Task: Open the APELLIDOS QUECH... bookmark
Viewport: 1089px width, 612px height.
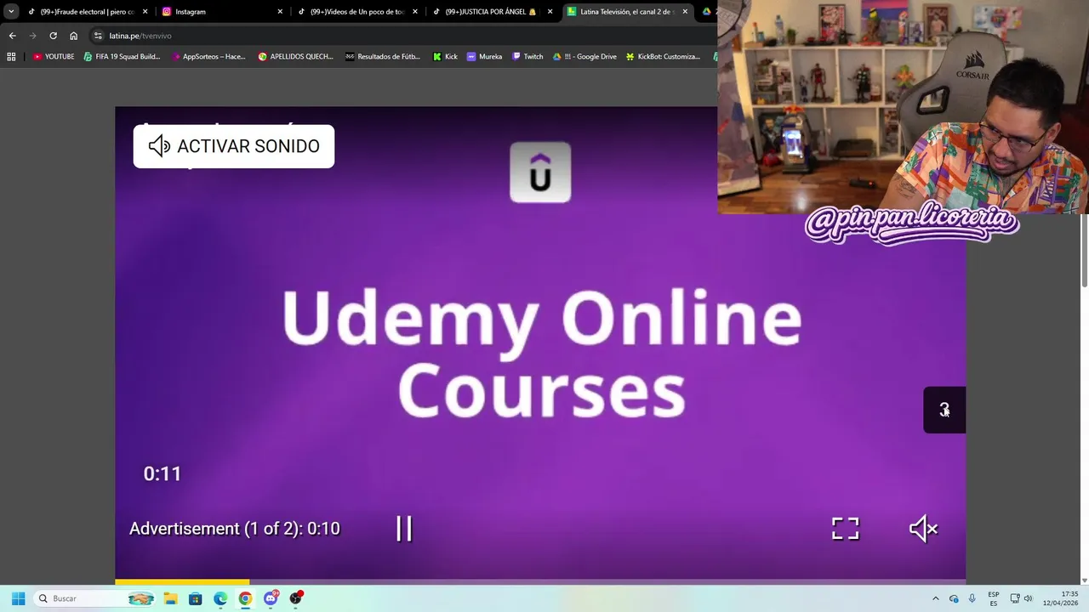Action: coord(296,56)
